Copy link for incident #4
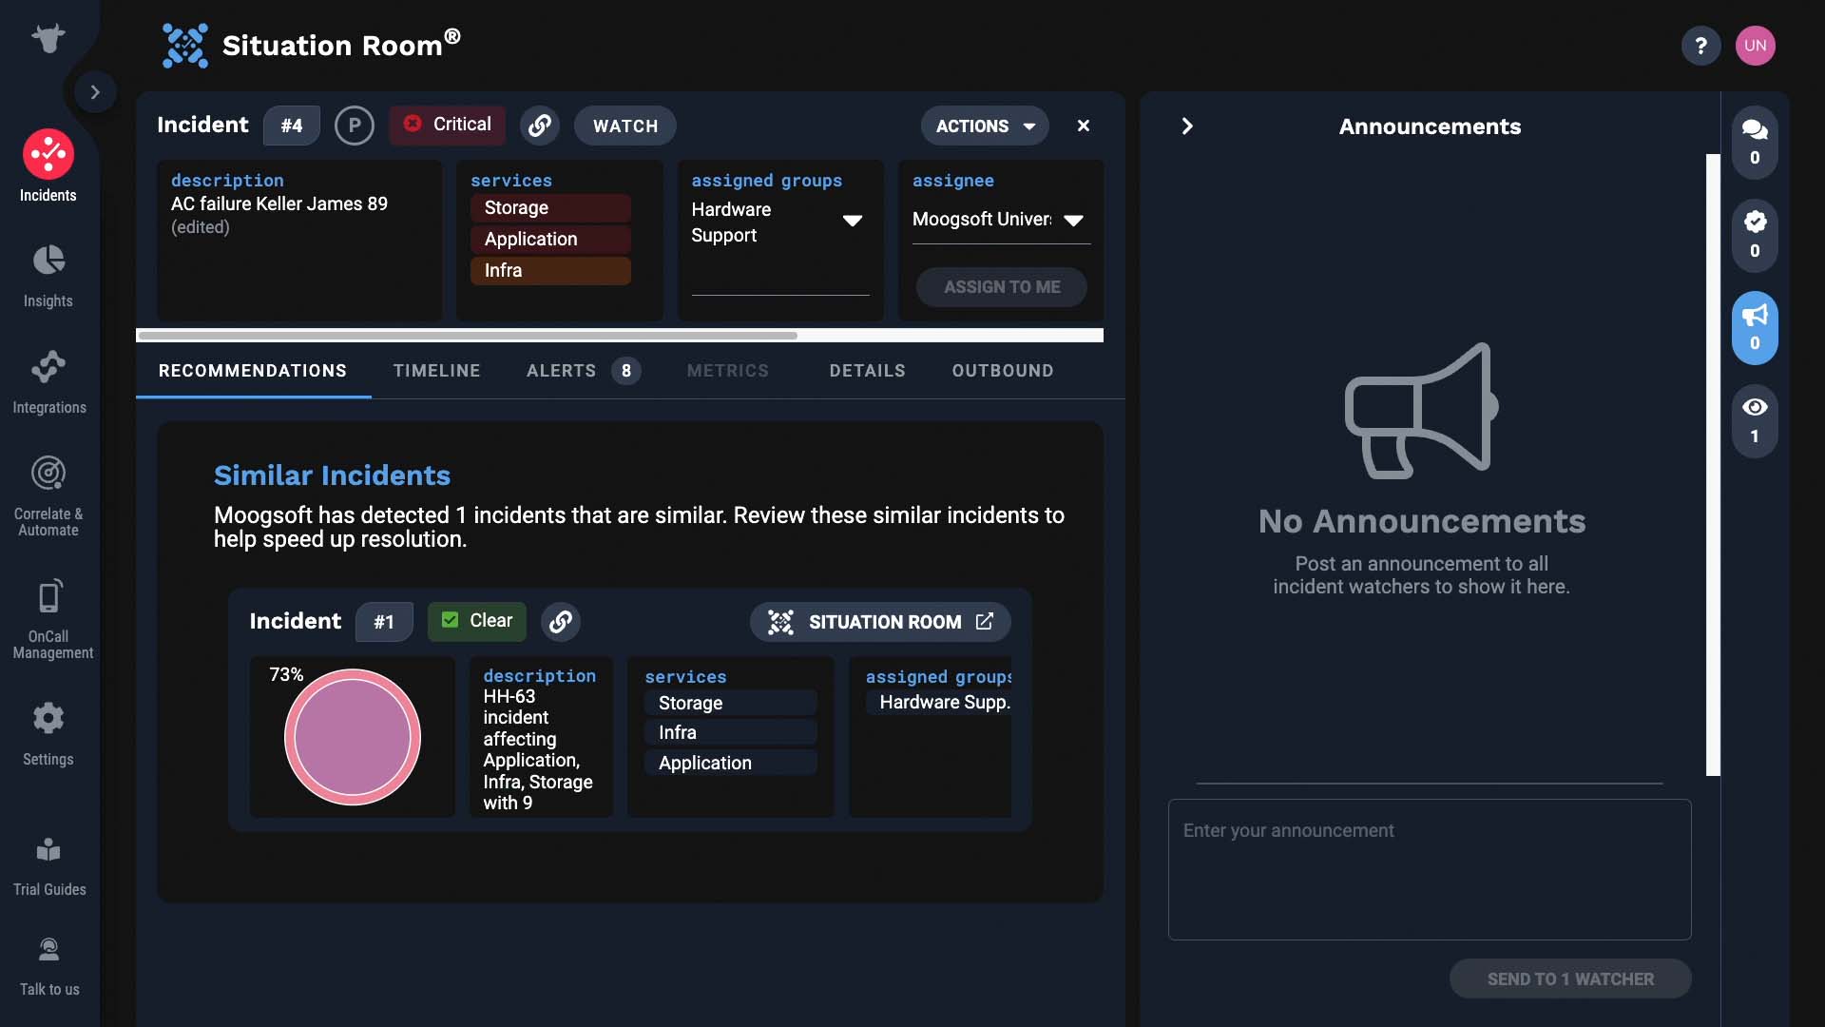 tap(539, 126)
